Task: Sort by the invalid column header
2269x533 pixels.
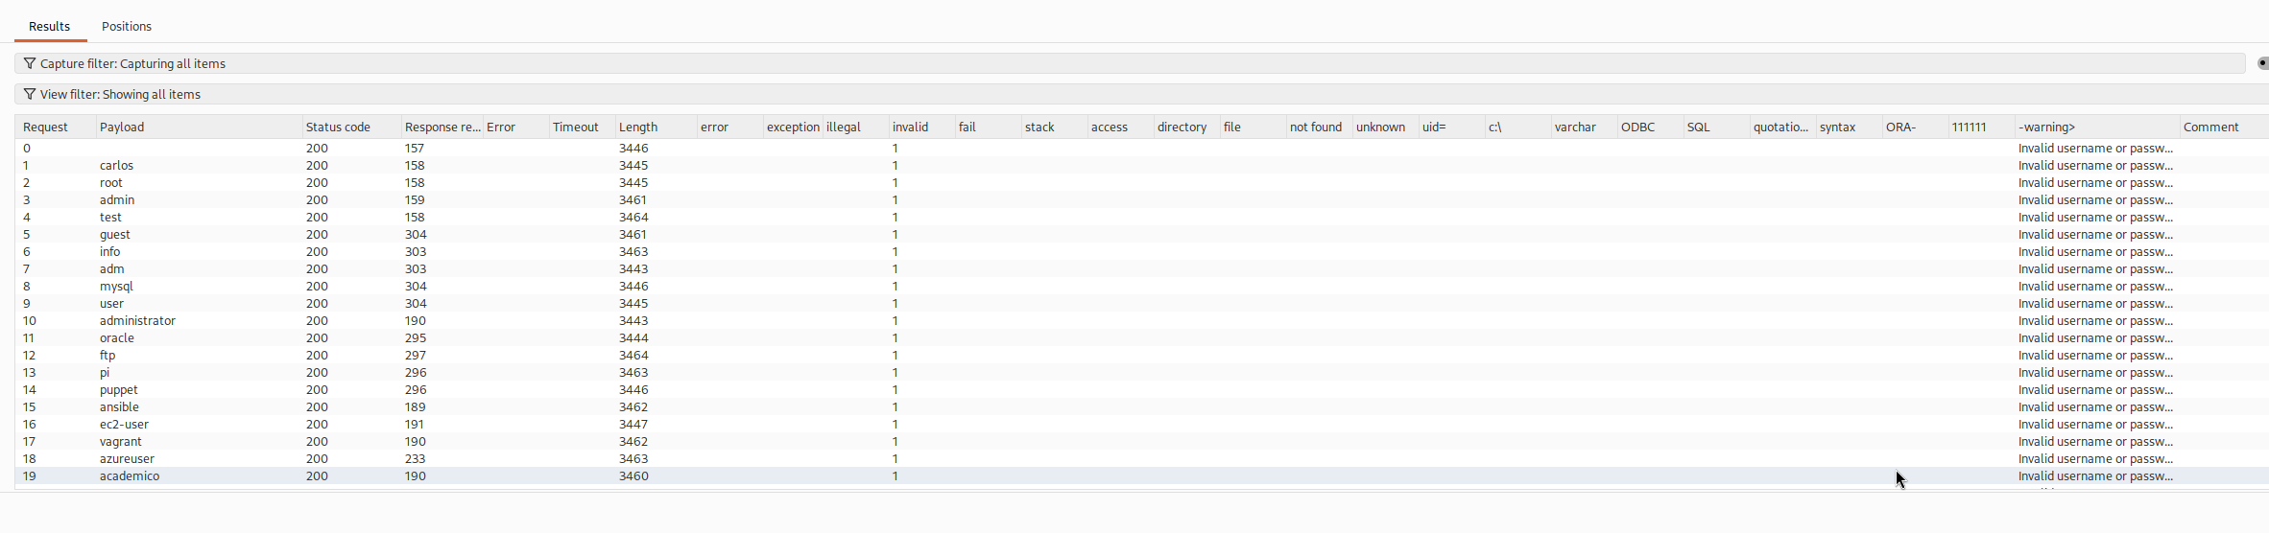Action: [x=921, y=127]
